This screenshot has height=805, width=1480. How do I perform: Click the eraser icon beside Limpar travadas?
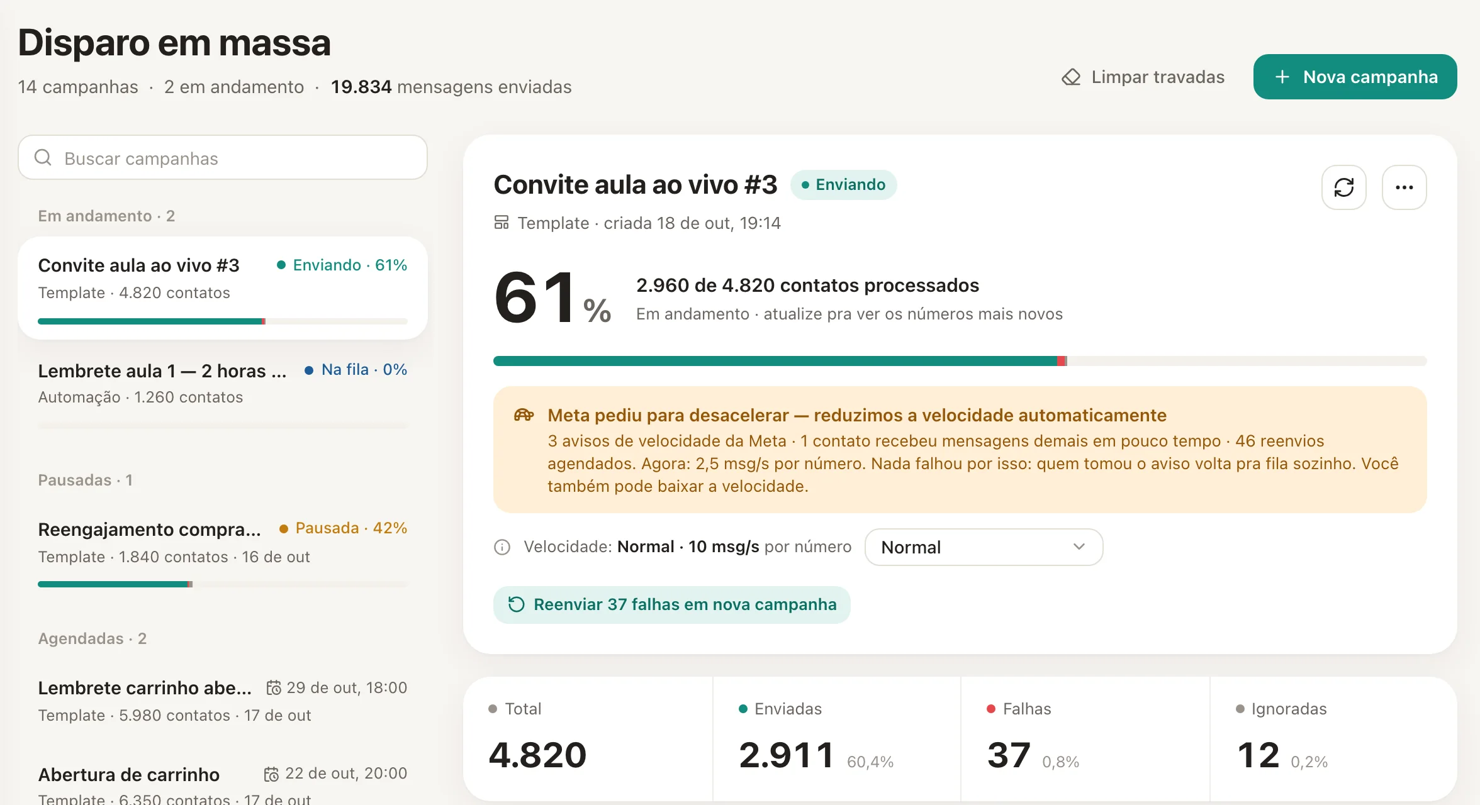(x=1071, y=77)
